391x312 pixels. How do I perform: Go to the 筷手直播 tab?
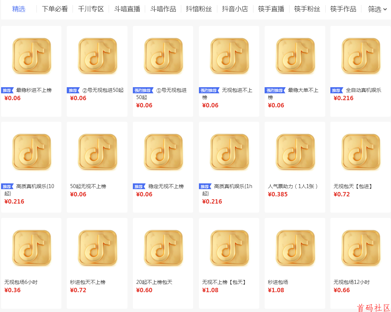tap(271, 9)
